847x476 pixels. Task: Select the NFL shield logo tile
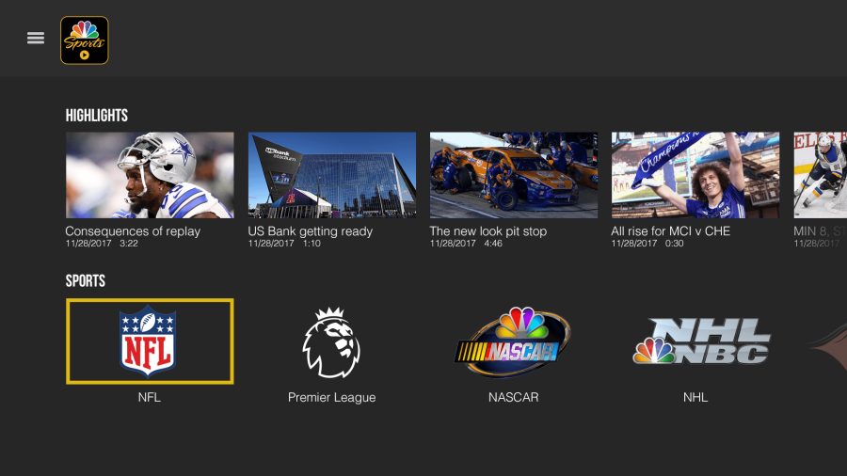pos(150,341)
